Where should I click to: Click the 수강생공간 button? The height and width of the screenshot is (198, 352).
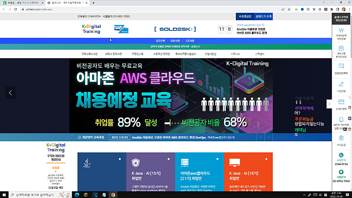(x=245, y=16)
